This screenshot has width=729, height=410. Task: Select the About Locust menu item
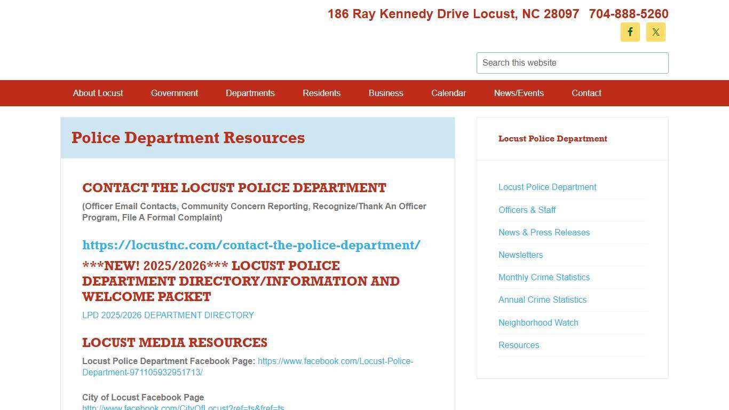tap(98, 93)
